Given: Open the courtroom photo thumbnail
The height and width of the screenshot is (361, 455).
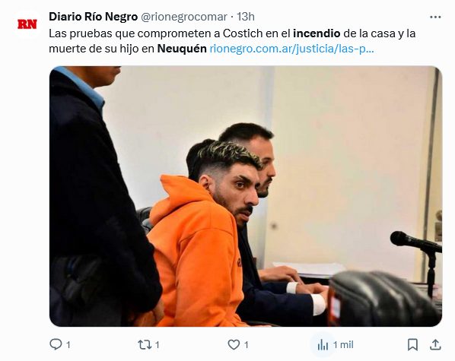Looking at the screenshot, I should click(246, 196).
